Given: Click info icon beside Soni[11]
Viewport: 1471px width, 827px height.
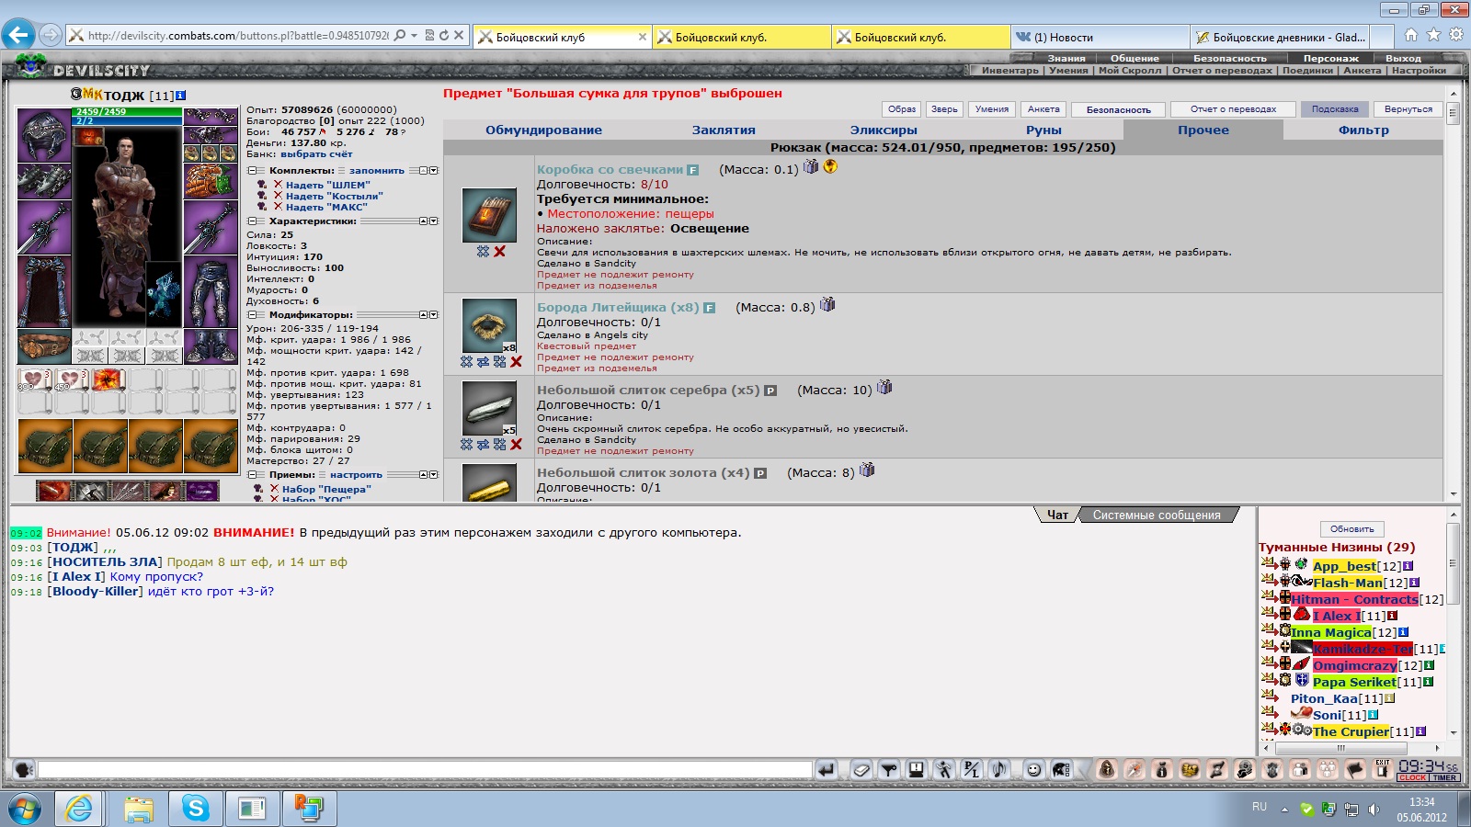Looking at the screenshot, I should tap(1373, 716).
